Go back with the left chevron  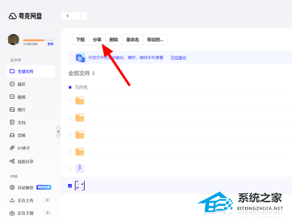coord(68,16)
